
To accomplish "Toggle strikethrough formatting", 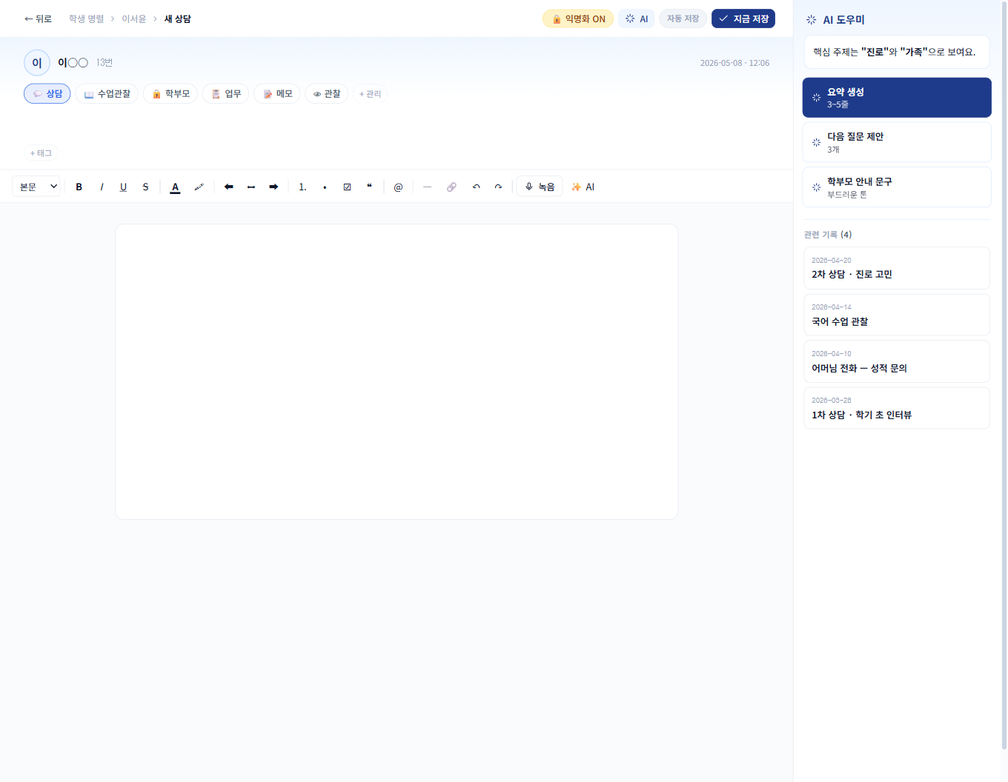I will click(145, 187).
